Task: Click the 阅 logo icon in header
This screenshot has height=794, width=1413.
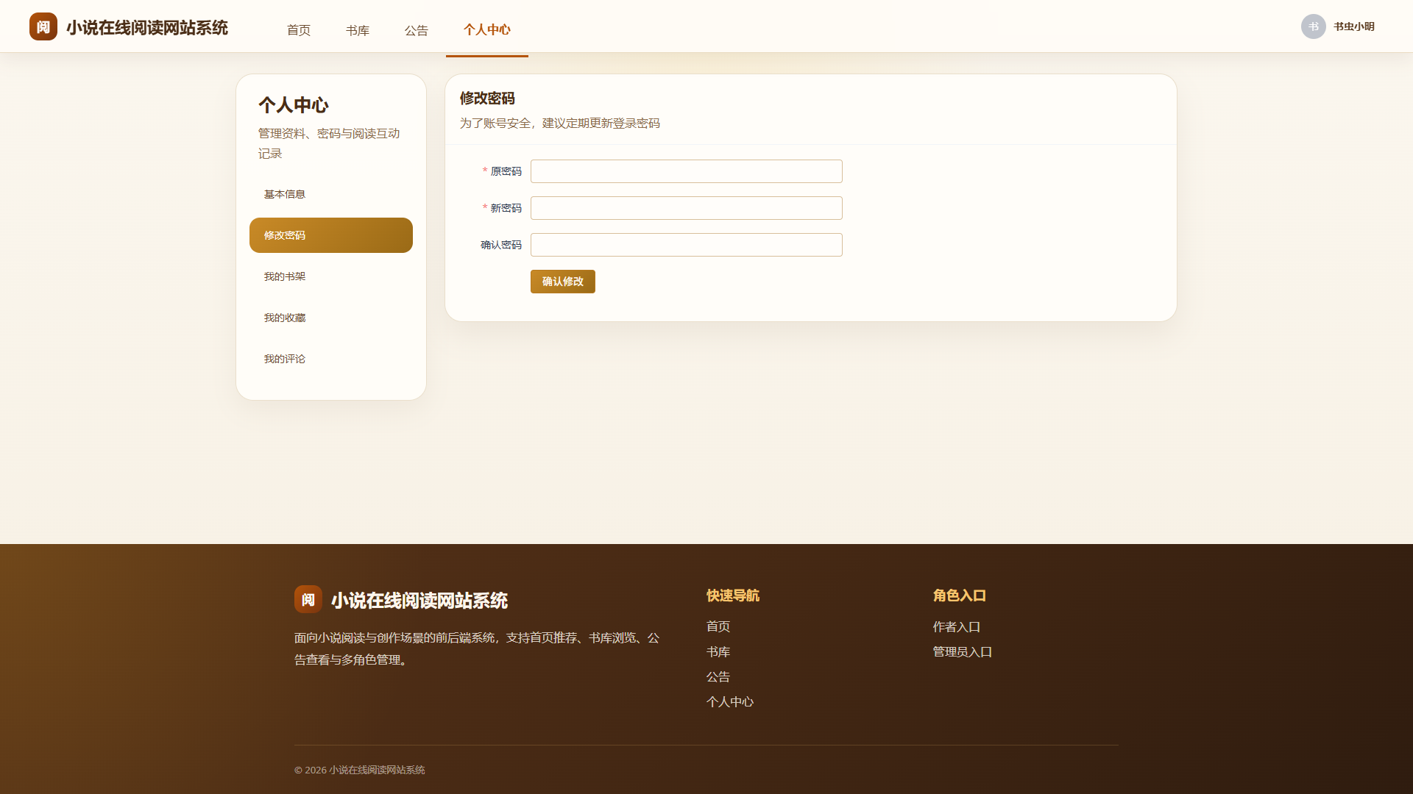Action: (x=43, y=26)
